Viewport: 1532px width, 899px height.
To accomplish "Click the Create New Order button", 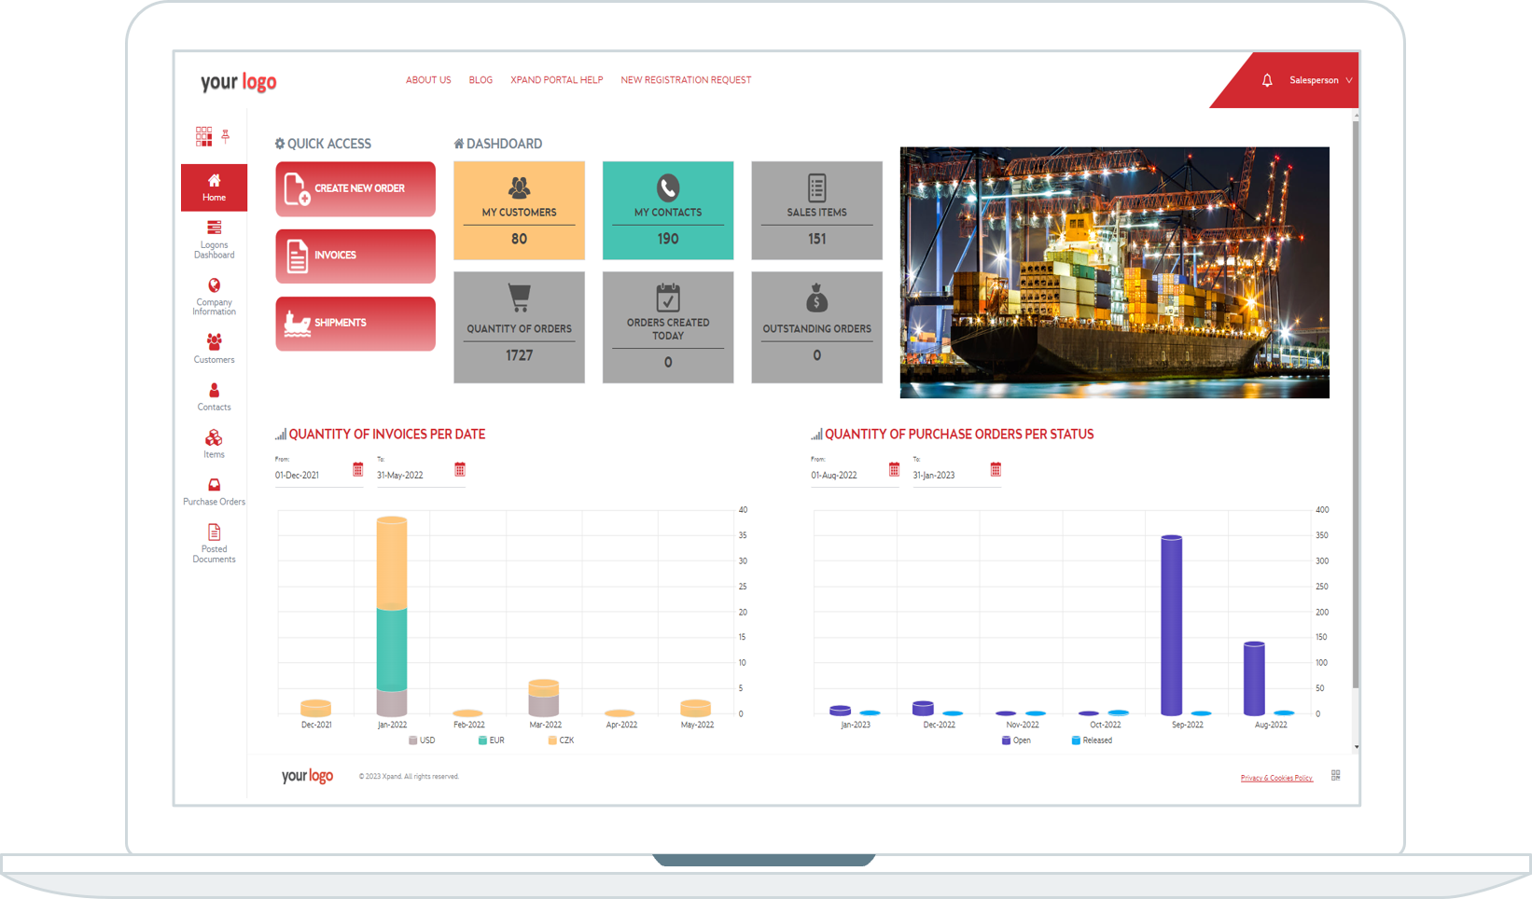I will pos(355,189).
